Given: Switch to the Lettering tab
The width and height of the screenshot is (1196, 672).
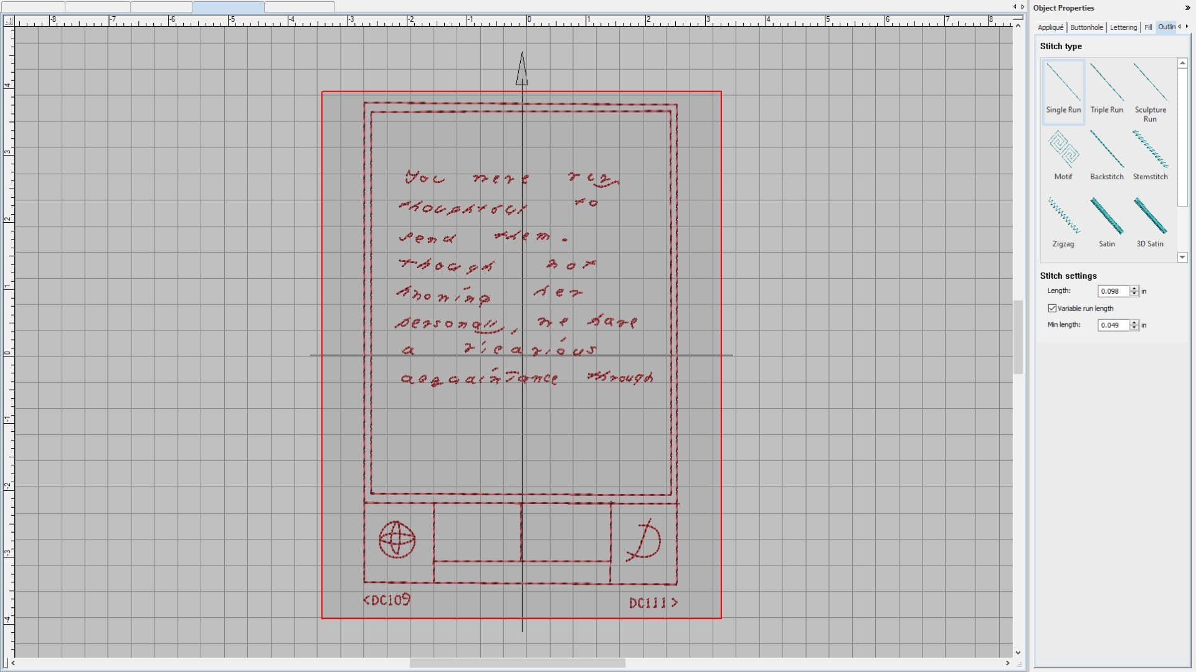Looking at the screenshot, I should pos(1123,27).
